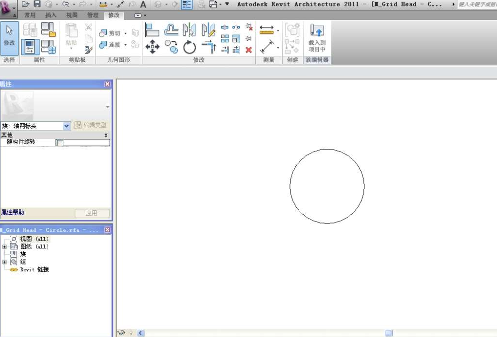Viewport: 497px width, 337px height.
Task: Choose the Align tool icon
Action: coord(152,30)
